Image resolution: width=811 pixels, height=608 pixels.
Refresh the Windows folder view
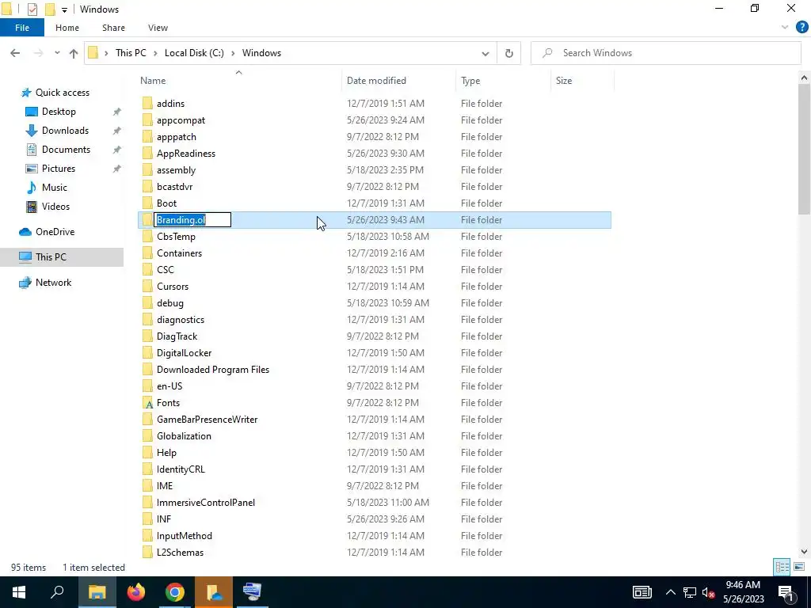[x=509, y=53]
